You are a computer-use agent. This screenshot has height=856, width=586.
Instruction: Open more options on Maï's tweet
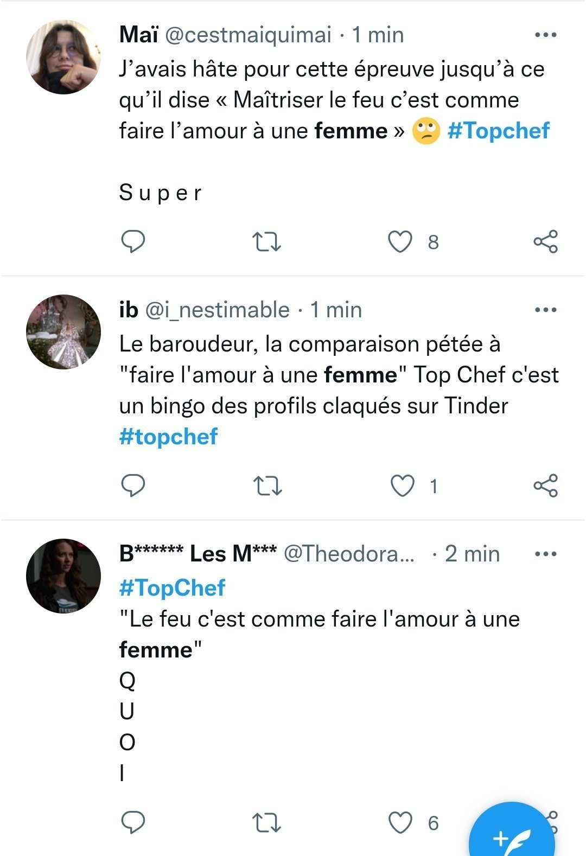545,35
